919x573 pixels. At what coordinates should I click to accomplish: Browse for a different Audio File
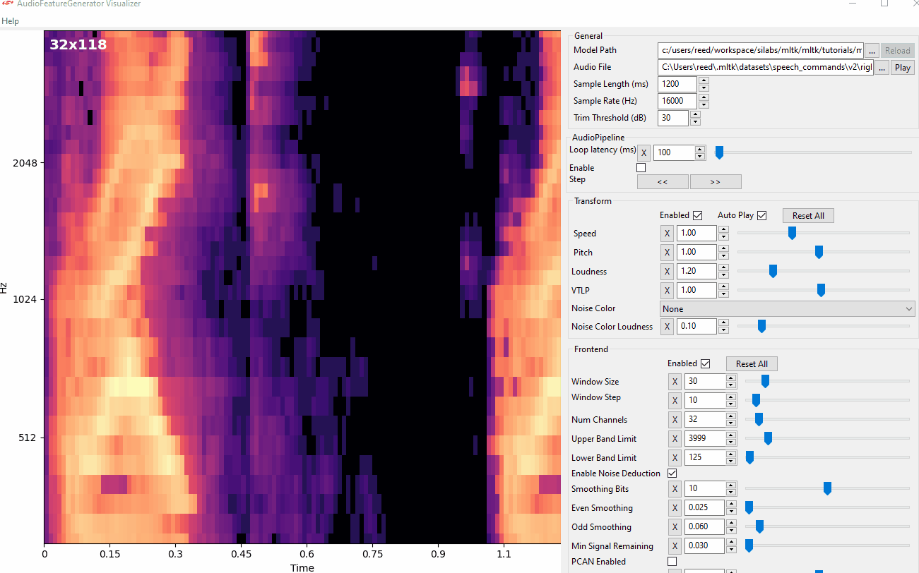[x=882, y=67]
